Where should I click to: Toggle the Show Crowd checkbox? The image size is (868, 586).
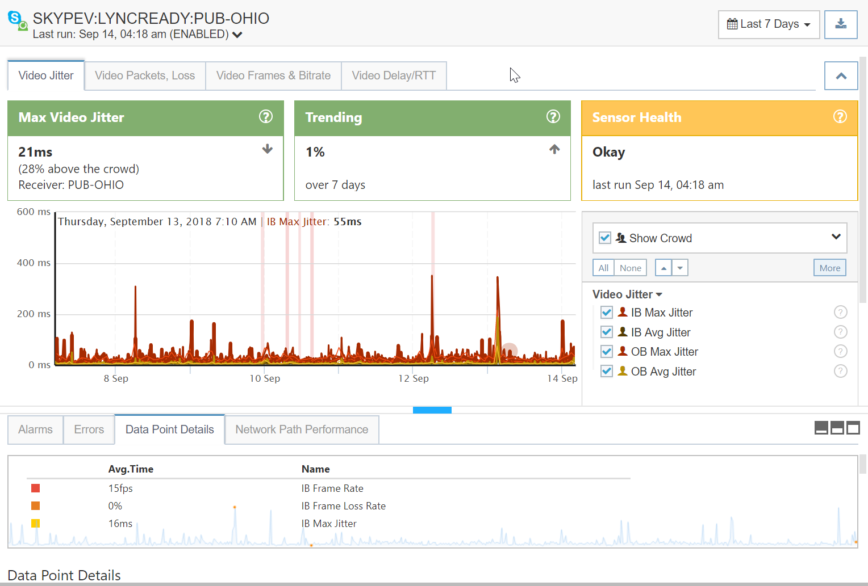point(606,238)
